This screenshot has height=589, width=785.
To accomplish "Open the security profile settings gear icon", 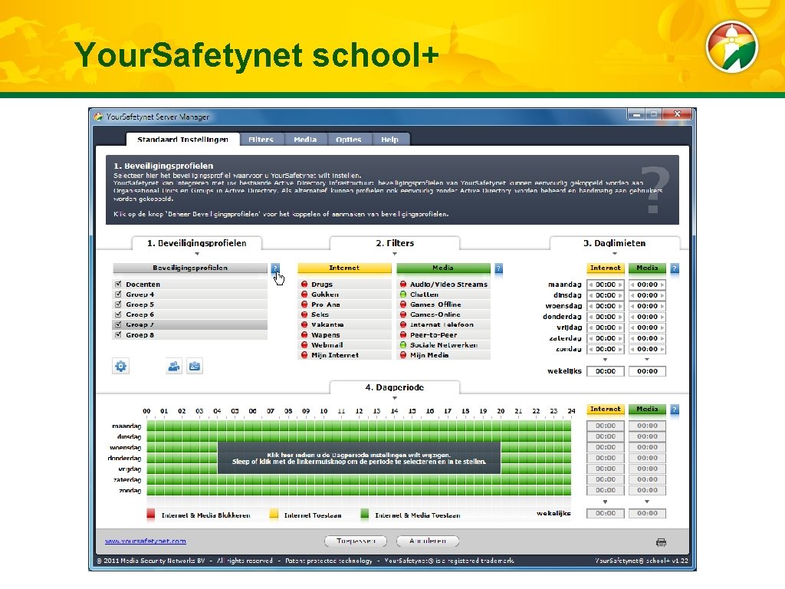I will 120,366.
